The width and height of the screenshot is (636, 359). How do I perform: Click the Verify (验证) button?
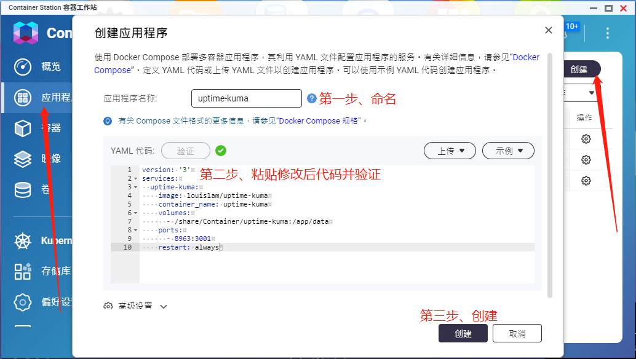coord(186,151)
